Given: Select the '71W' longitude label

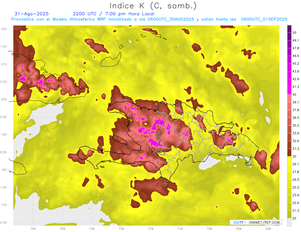Looking at the screenshot, I should pyautogui.click(x=180, y=228).
